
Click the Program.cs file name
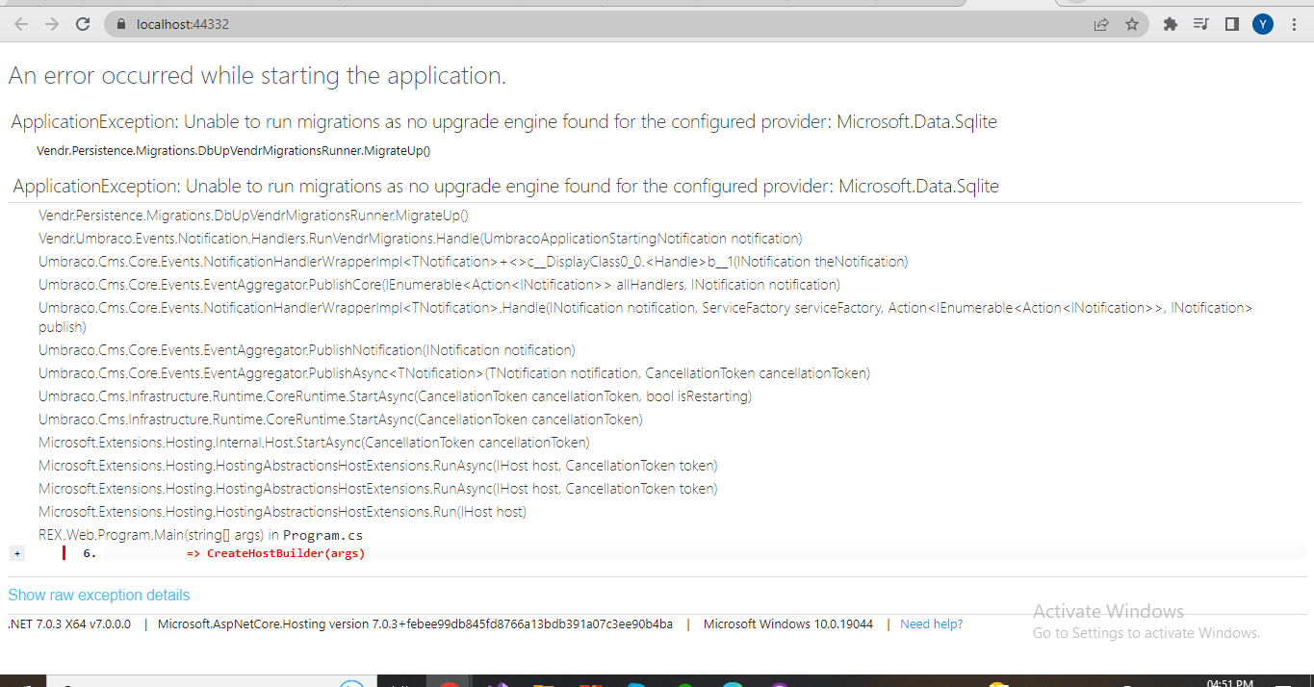322,535
